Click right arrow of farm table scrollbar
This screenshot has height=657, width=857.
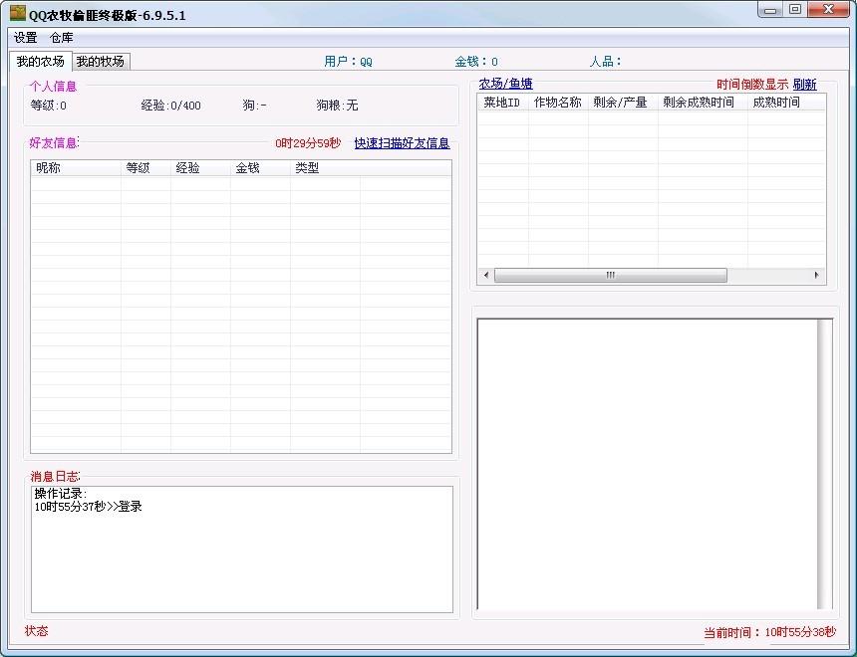click(x=816, y=276)
